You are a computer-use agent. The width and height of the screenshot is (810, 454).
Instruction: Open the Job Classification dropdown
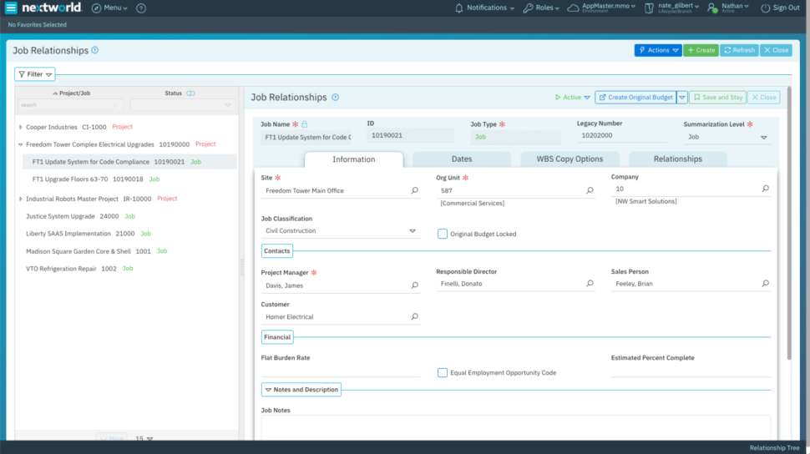pos(413,231)
